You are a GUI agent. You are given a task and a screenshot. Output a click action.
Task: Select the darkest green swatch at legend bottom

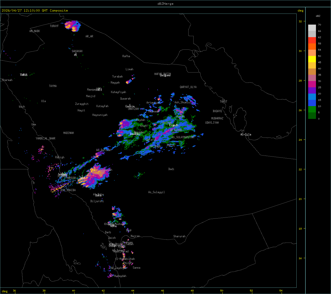coord(312,116)
